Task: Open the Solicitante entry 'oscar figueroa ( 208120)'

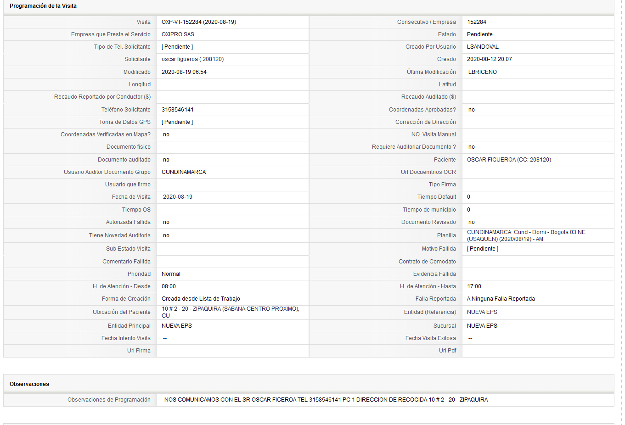Action: [x=193, y=59]
